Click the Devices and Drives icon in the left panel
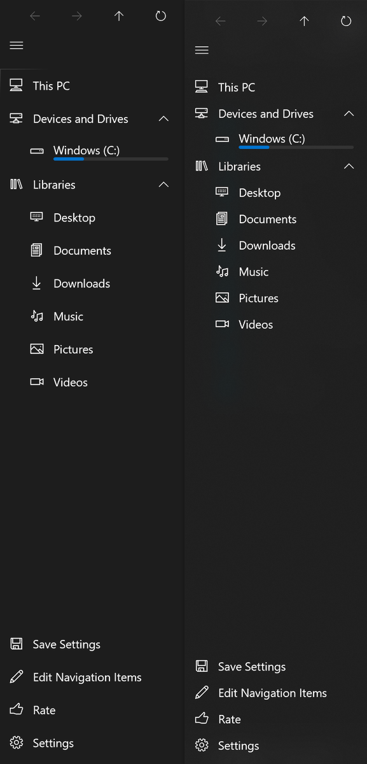 pos(17,118)
